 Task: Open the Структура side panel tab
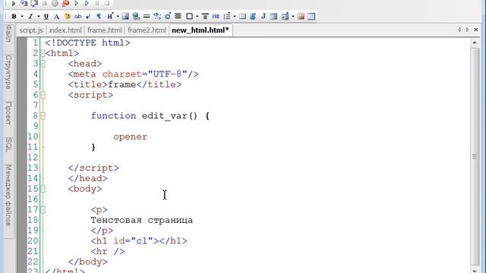pyautogui.click(x=8, y=72)
